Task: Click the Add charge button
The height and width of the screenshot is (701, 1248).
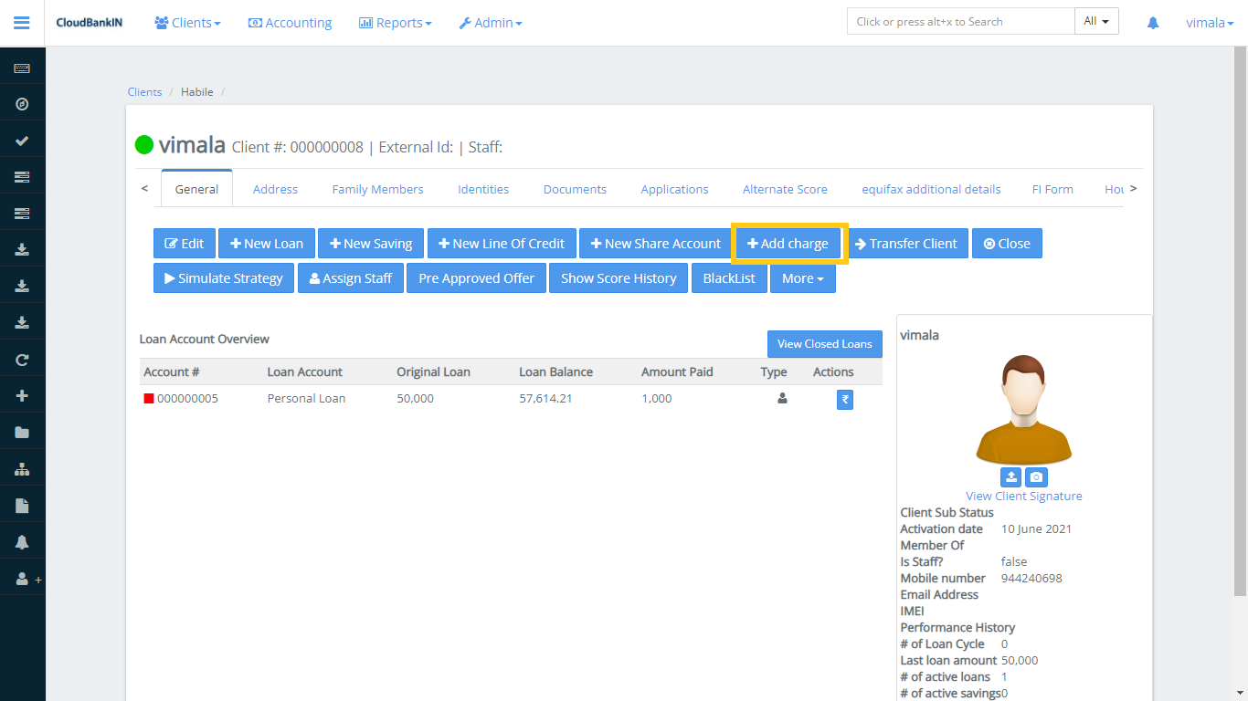Action: pyautogui.click(x=788, y=244)
